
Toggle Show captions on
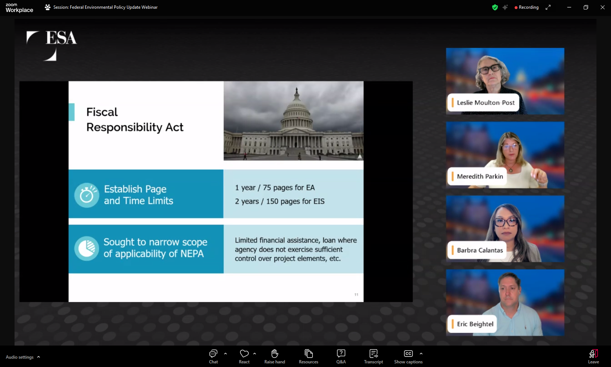click(x=408, y=356)
